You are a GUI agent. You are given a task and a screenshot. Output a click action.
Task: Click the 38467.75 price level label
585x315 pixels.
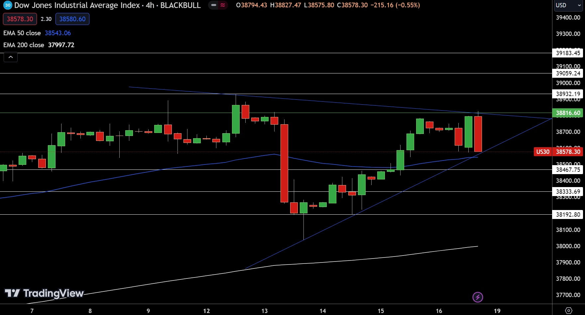click(x=568, y=170)
